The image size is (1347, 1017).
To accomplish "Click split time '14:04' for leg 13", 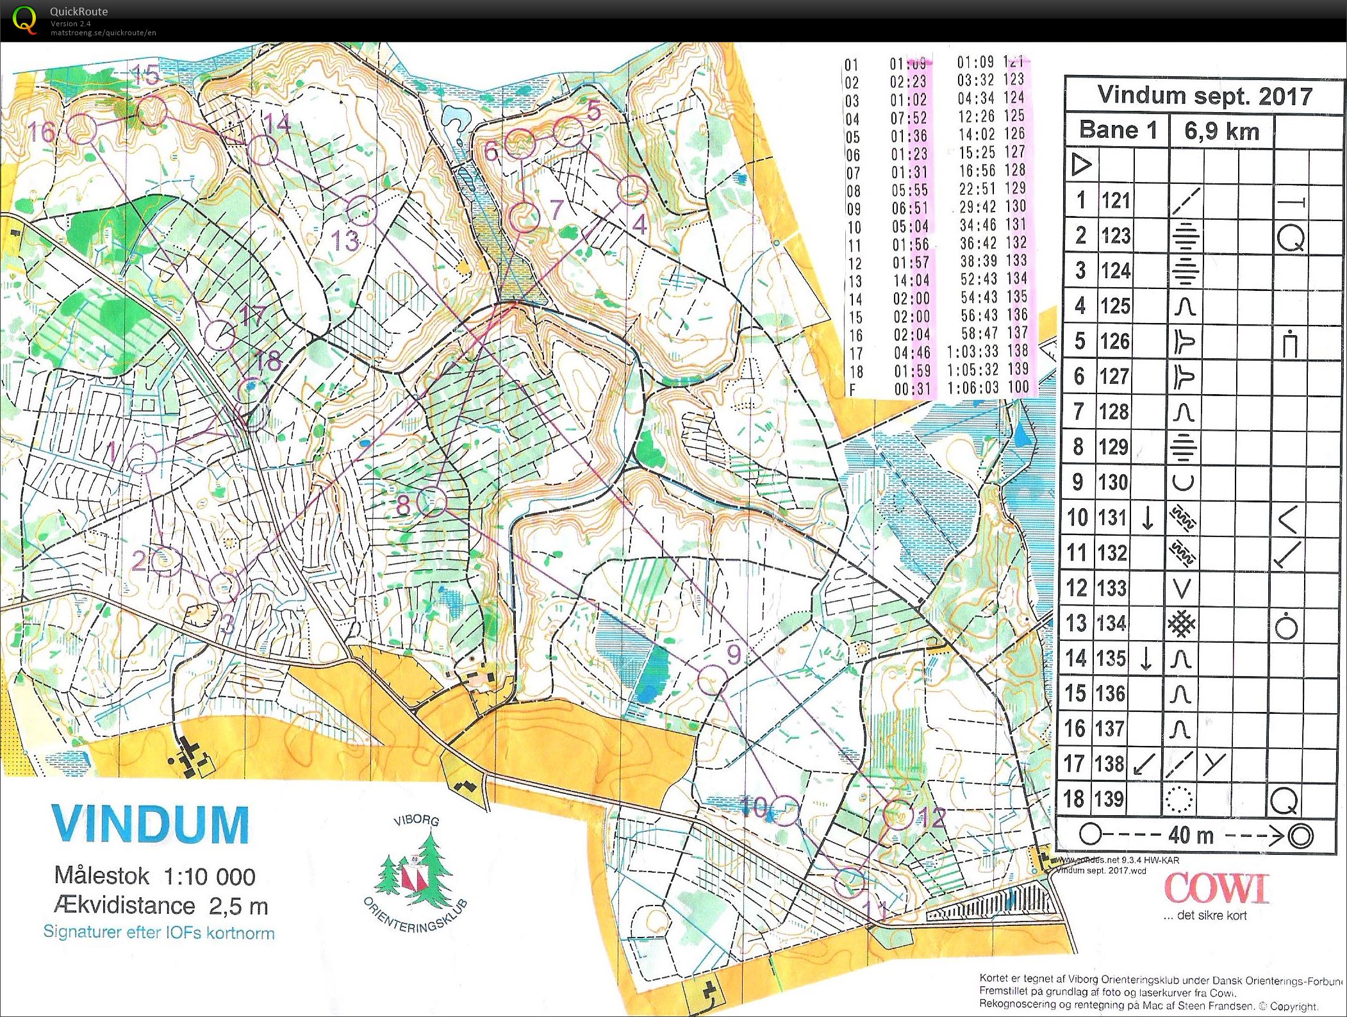I will [911, 281].
